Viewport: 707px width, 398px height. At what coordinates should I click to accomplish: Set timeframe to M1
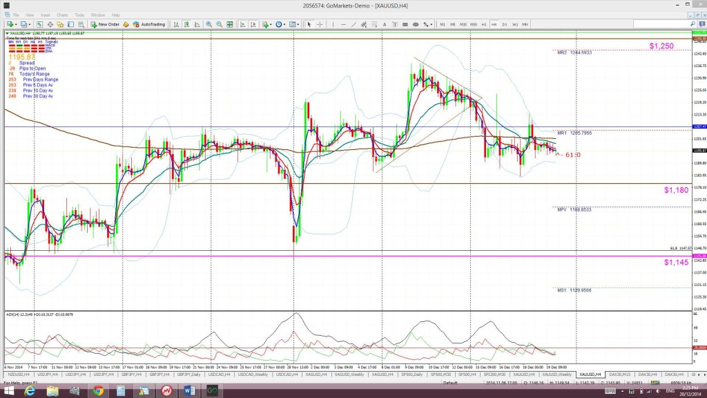[x=443, y=24]
